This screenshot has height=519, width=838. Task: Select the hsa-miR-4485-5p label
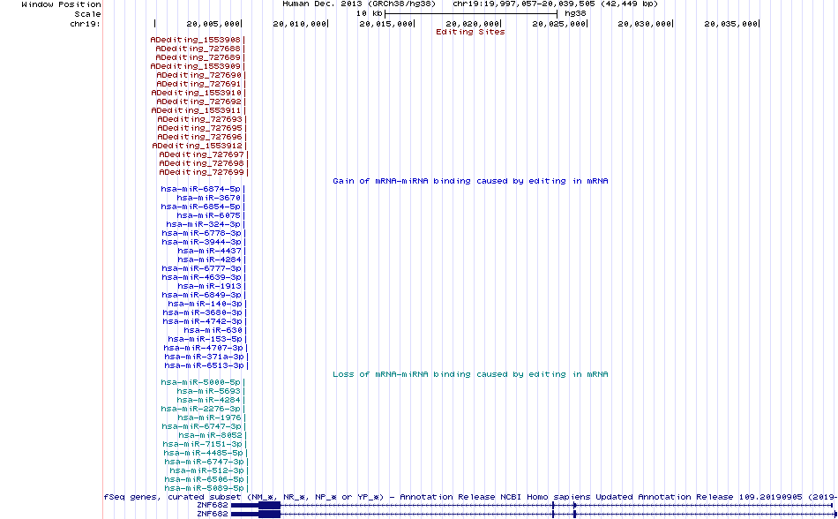click(x=203, y=453)
